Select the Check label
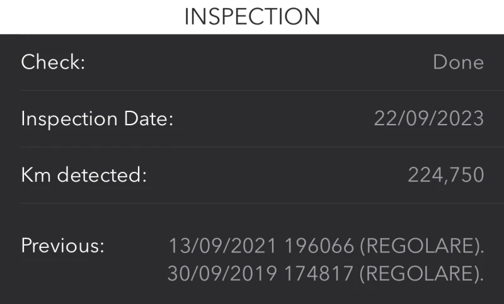This screenshot has height=304, width=504. 53,62
